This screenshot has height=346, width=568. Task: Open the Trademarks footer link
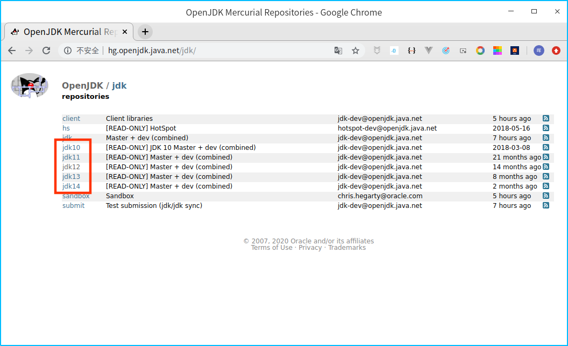347,248
